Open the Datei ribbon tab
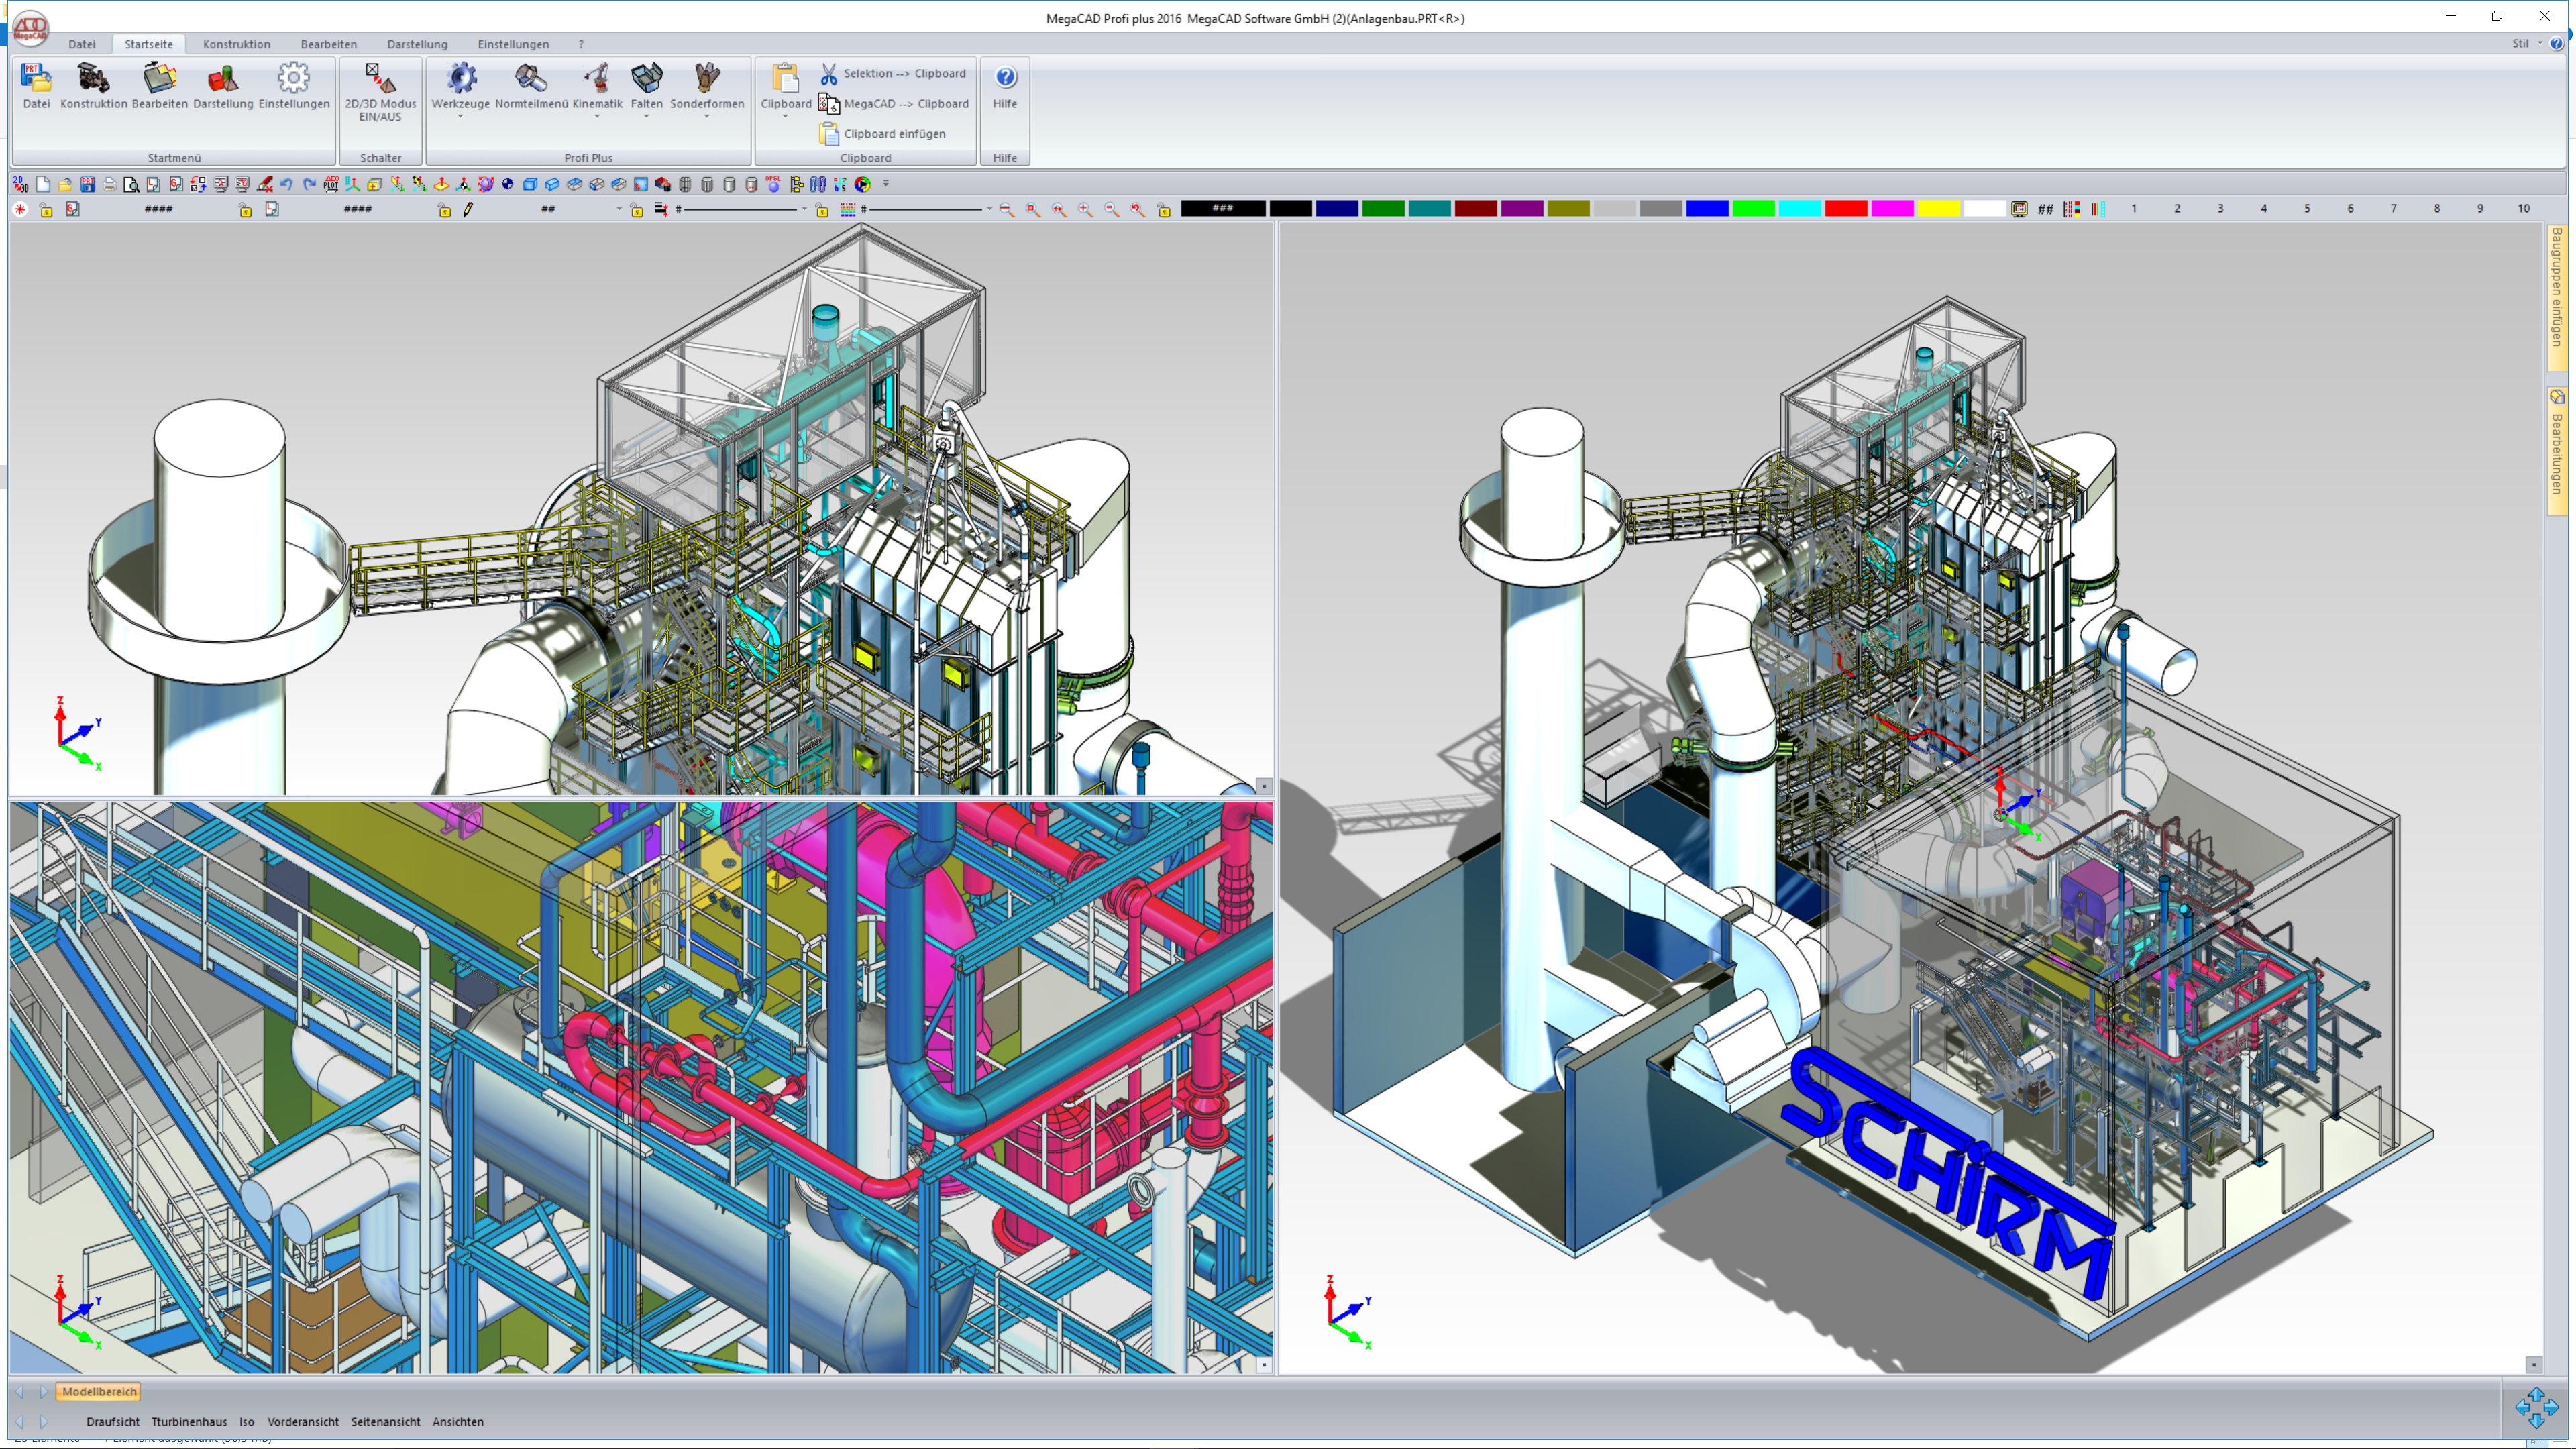 [x=82, y=44]
